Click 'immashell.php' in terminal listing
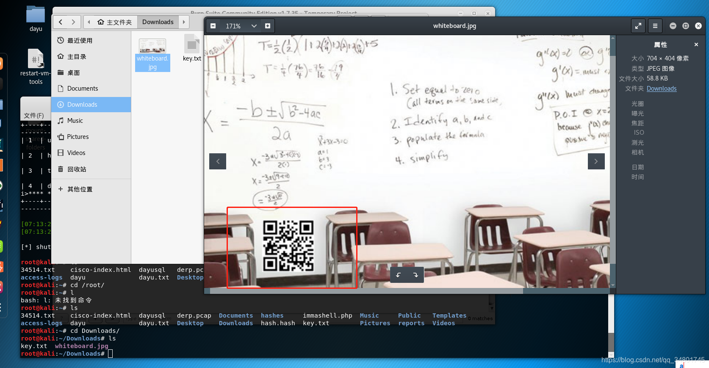The image size is (709, 368). click(327, 315)
